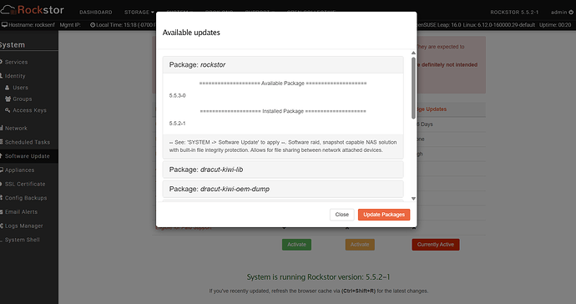Click the Rockstor cloud logo

coord(8,9)
